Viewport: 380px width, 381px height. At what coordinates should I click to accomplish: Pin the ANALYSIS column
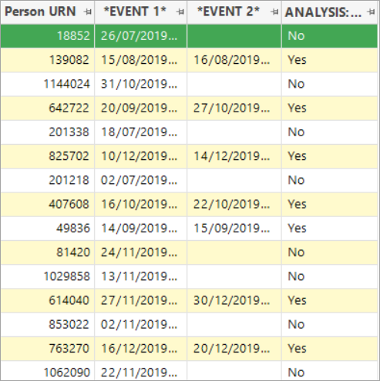pos(371,12)
